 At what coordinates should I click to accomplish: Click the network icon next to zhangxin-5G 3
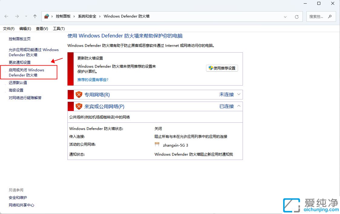click(157, 145)
